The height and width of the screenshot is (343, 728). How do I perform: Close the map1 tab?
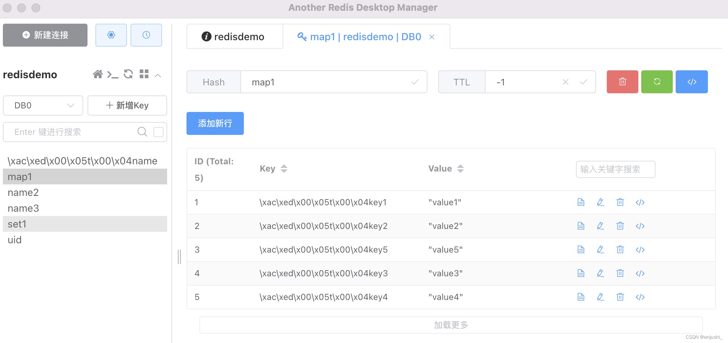(432, 37)
